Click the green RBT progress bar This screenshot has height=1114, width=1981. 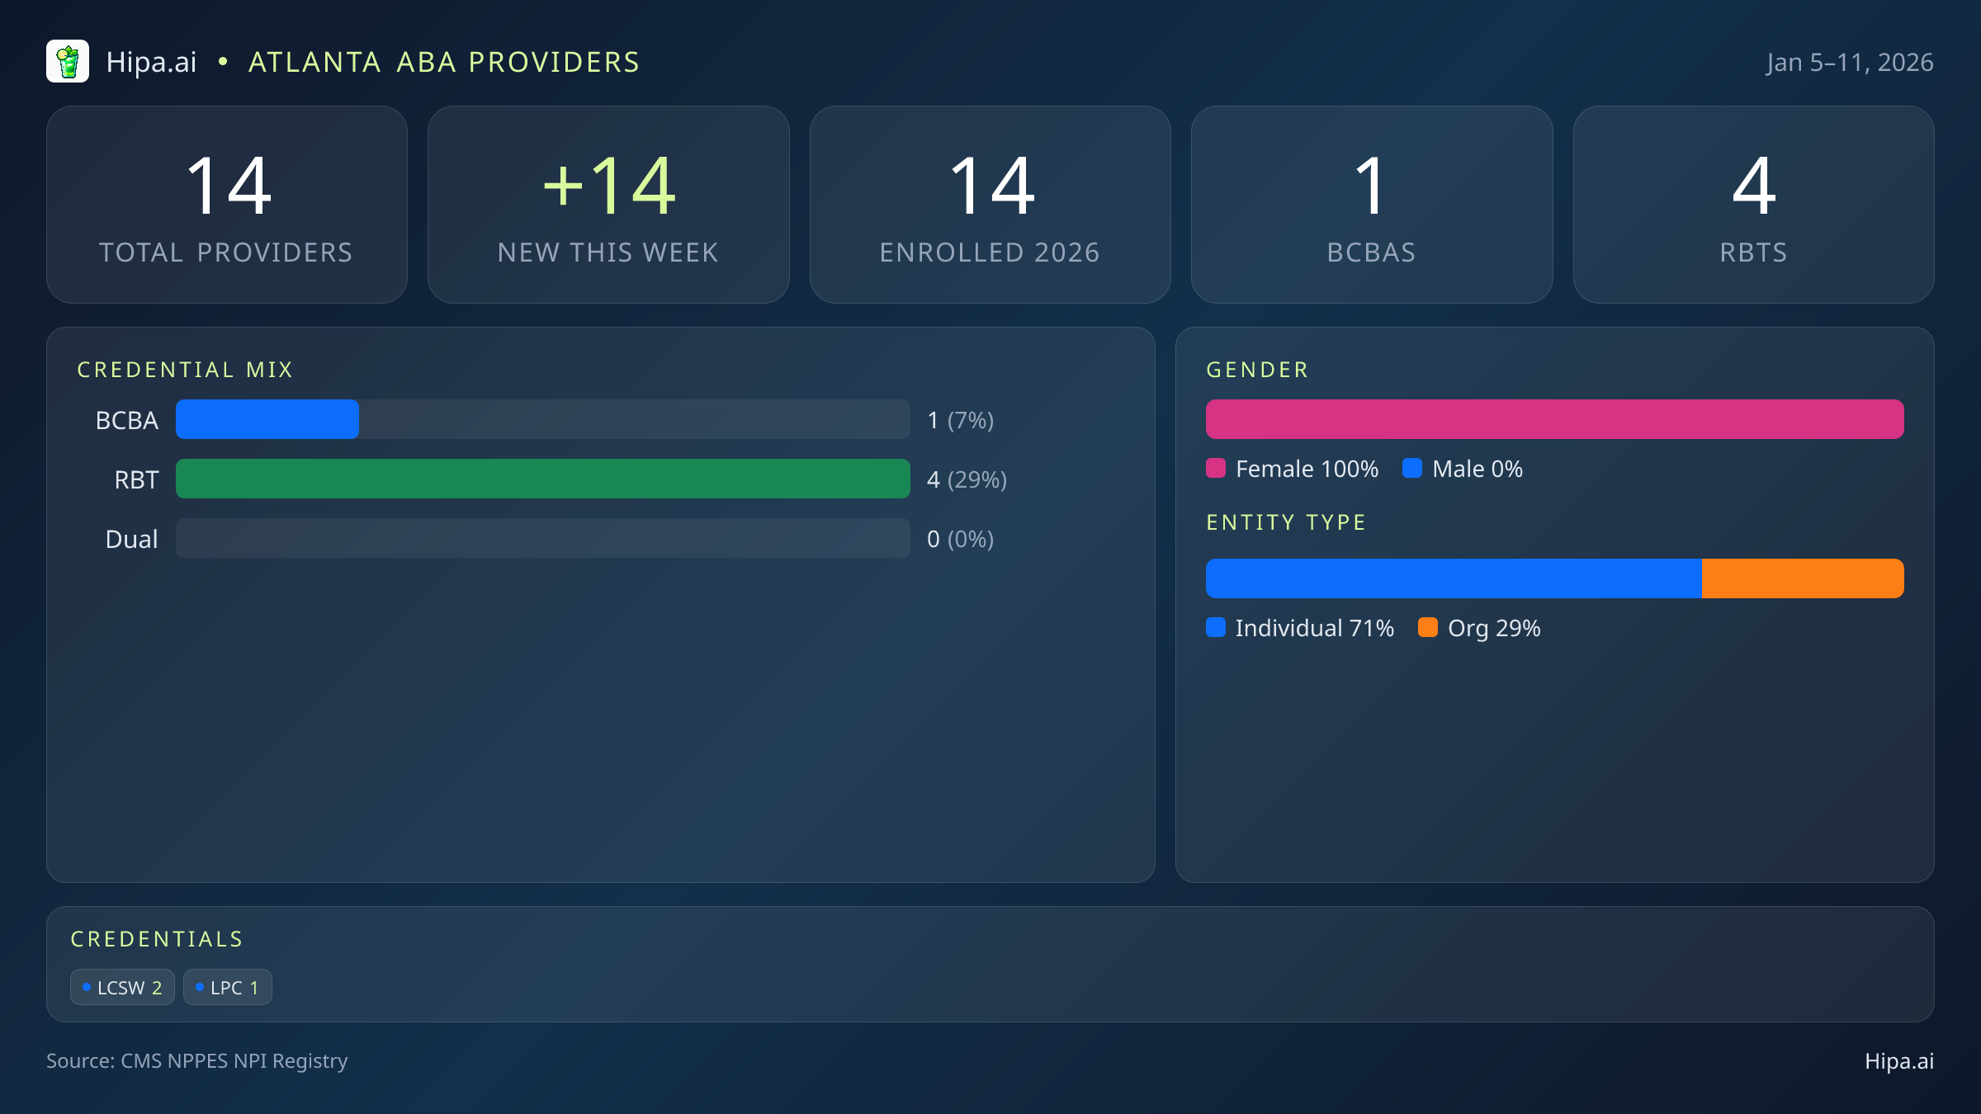click(x=542, y=479)
